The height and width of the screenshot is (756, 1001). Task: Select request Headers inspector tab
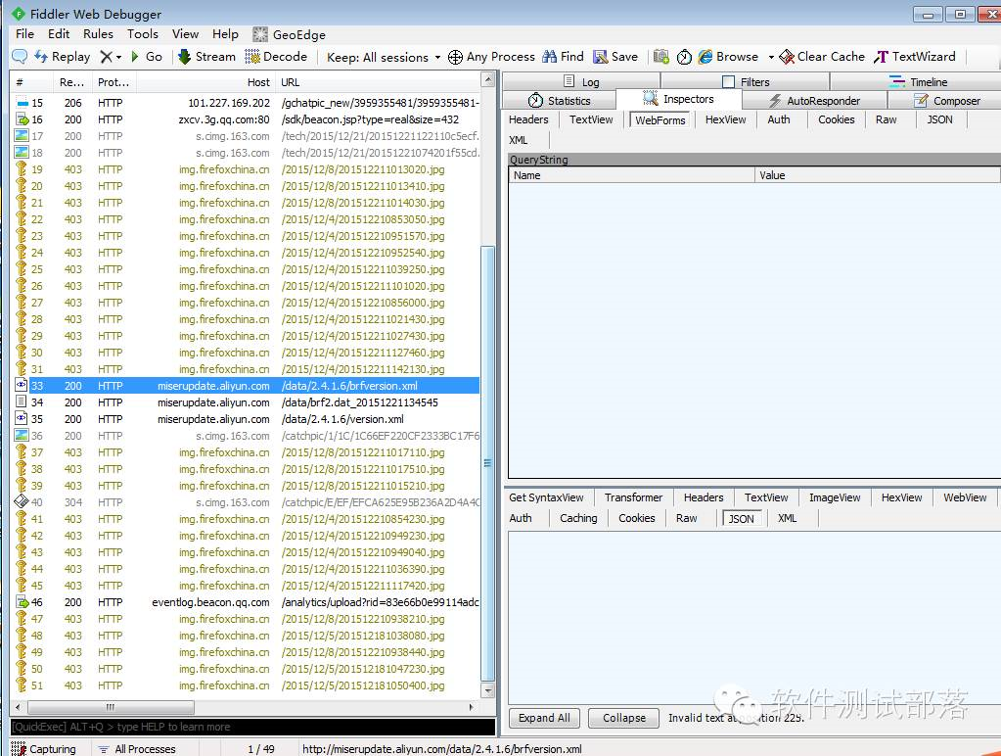click(528, 119)
